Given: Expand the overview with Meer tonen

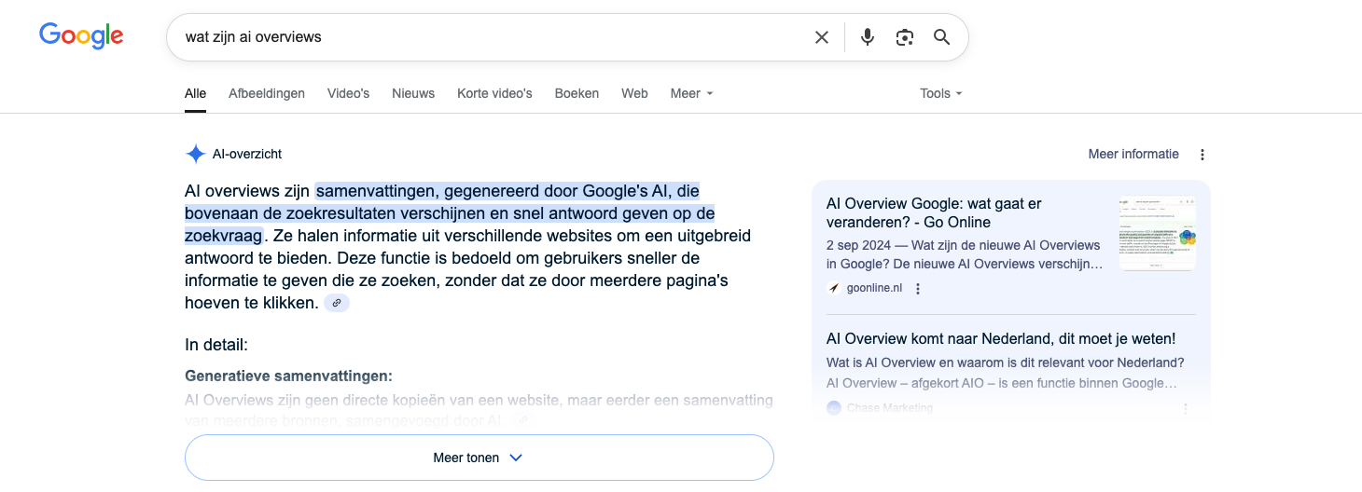Looking at the screenshot, I should tap(479, 458).
